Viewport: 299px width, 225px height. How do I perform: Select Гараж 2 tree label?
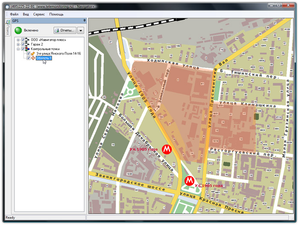coord(37,44)
